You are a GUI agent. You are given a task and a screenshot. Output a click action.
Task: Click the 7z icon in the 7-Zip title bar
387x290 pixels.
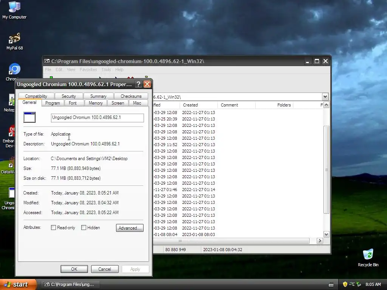[x=46, y=61]
